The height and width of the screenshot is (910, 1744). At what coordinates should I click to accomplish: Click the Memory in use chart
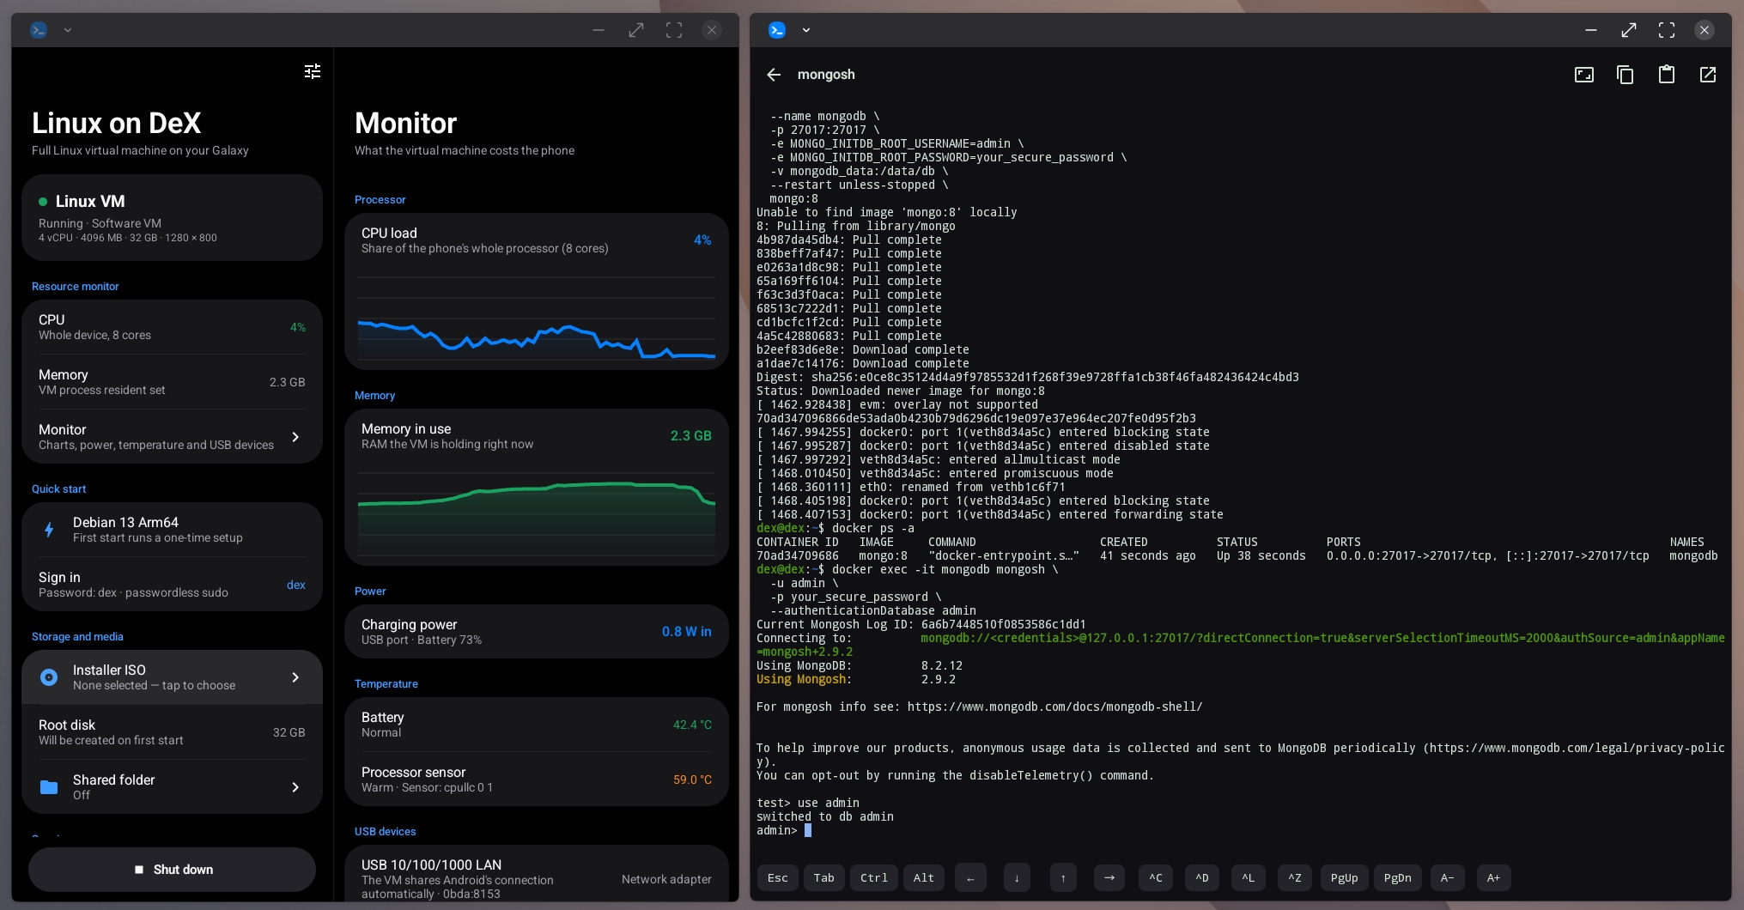(537, 515)
